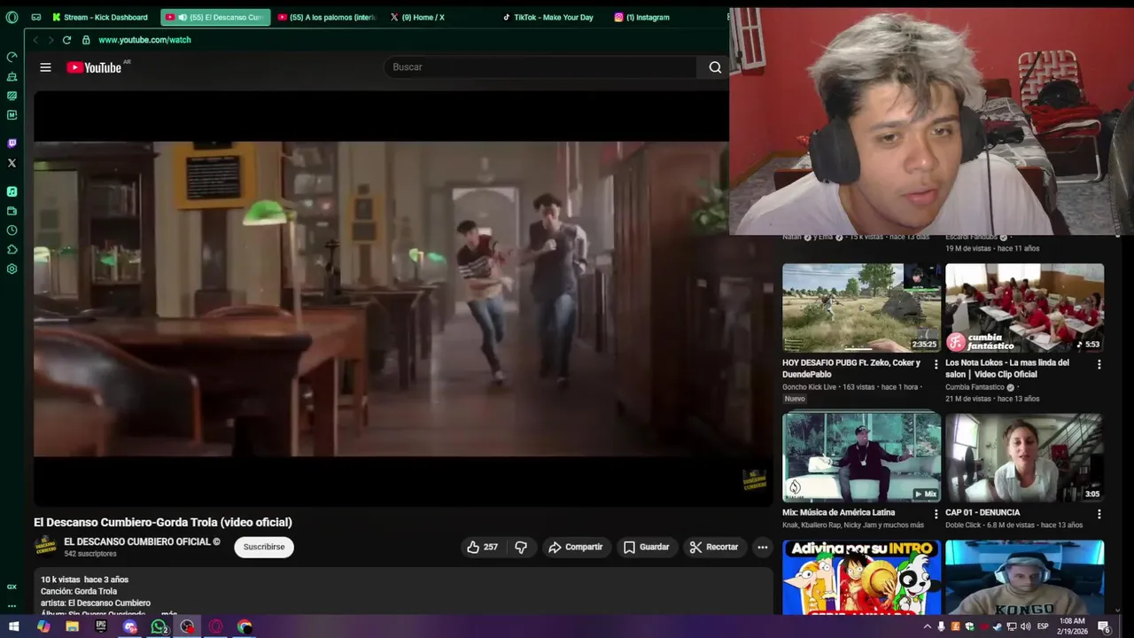This screenshot has height=638, width=1134.
Task: Open more actions ellipsis beside Recortar
Action: (762, 547)
